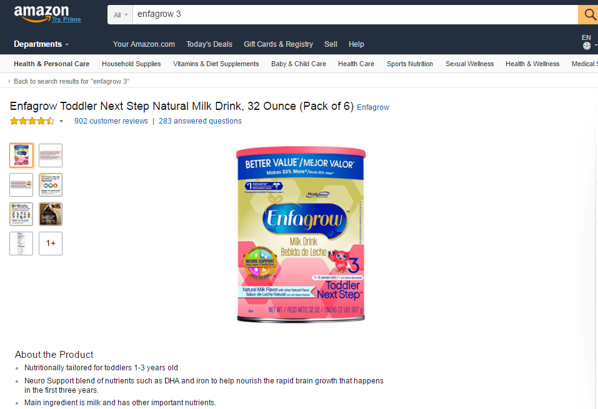598x409 pixels.
Task: Open the colored circles infographic thumbnail
Action: tap(51, 185)
